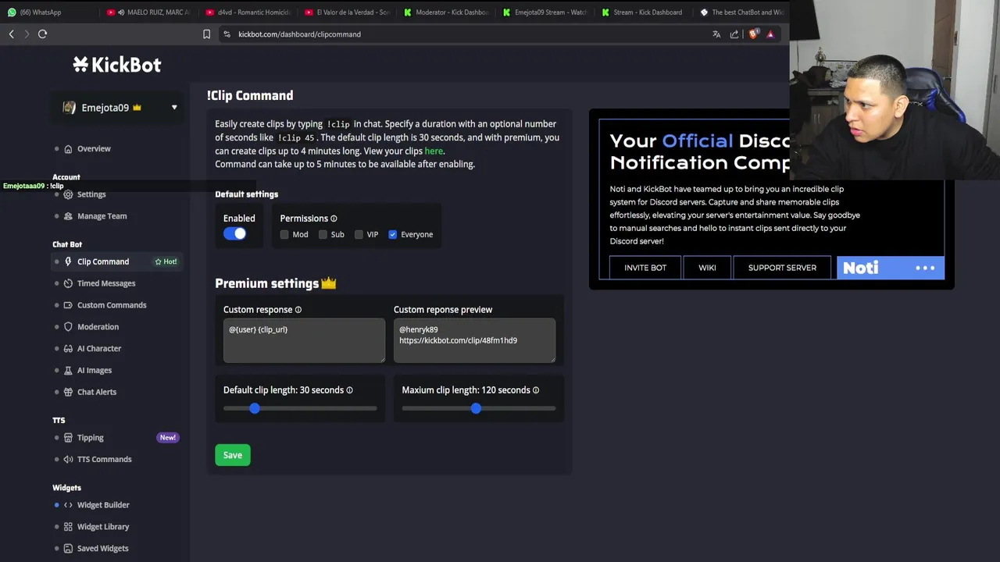Screen dimensions: 1000x562
Task: Click AI Images flask icon
Action: [68, 371]
